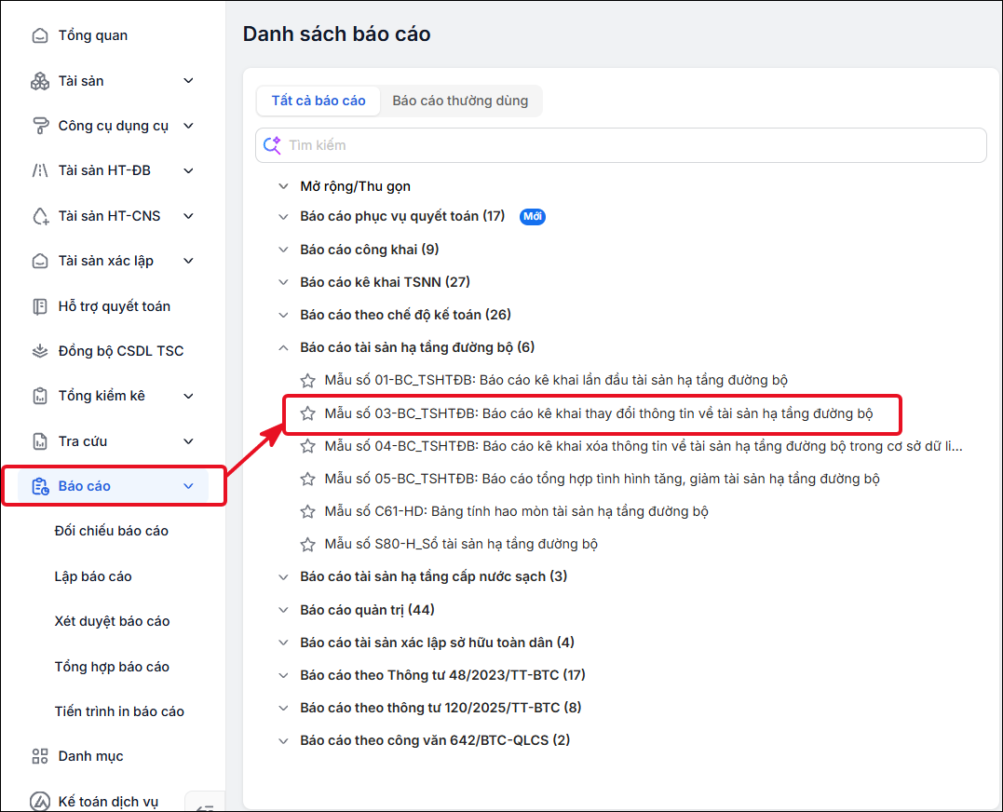The image size is (1003, 812).
Task: Click the Danh mục grid icon
Action: coord(40,756)
